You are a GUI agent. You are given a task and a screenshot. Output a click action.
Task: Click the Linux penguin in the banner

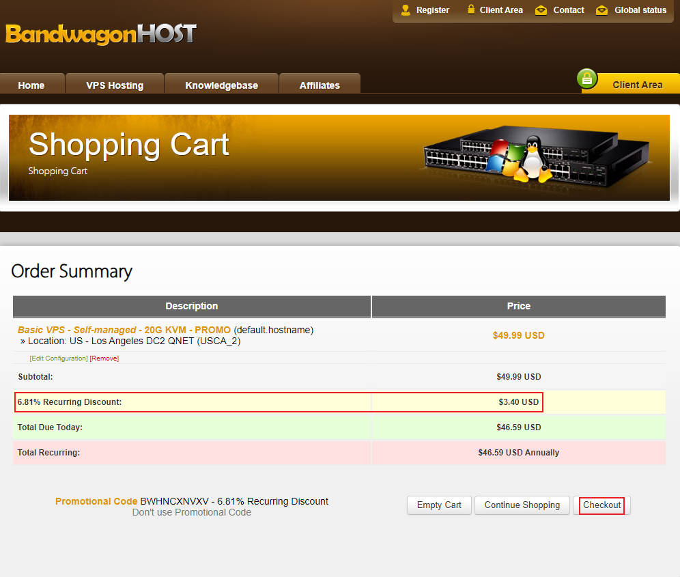point(535,158)
